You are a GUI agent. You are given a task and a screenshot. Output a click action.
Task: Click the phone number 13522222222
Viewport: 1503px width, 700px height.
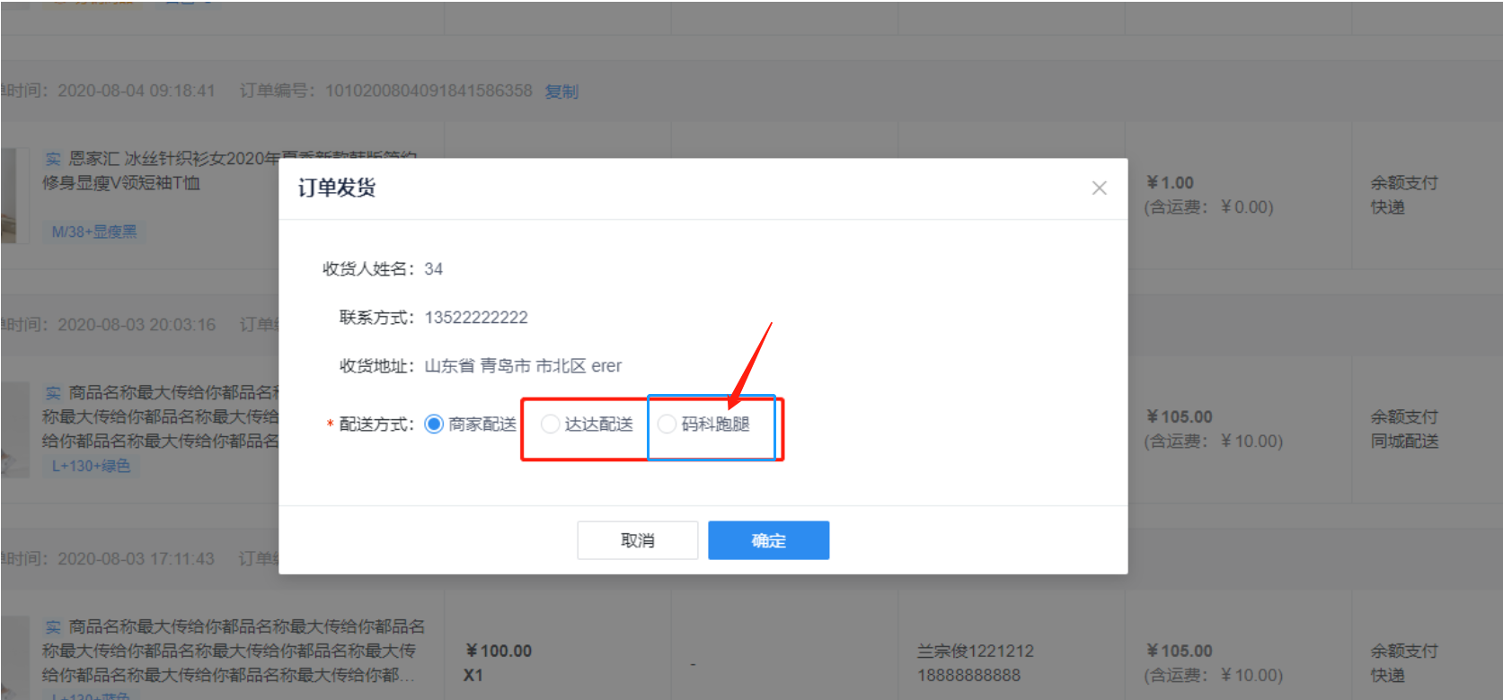[476, 318]
